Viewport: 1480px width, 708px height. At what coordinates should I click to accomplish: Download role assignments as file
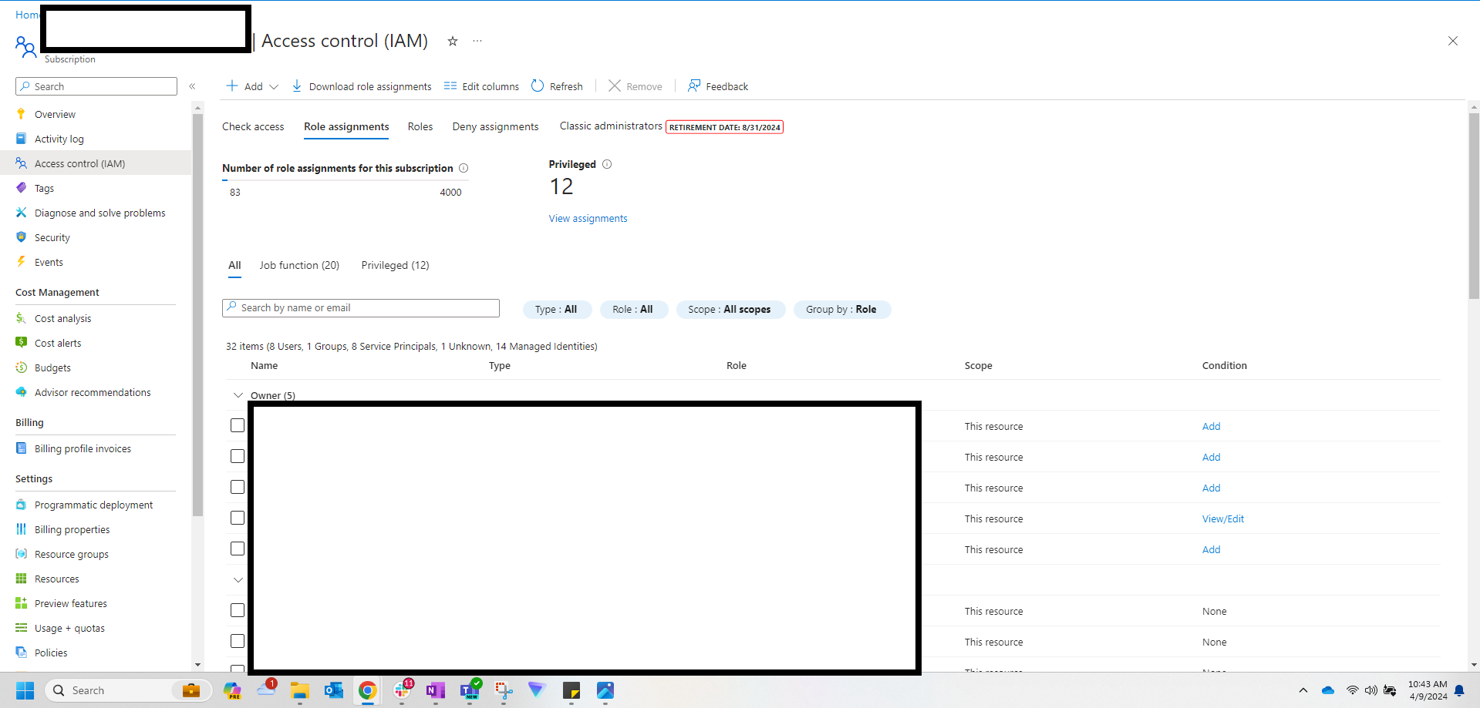pos(361,86)
